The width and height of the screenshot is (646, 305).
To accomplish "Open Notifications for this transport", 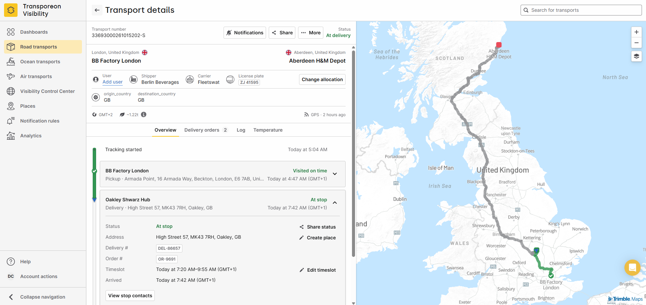I will tap(245, 33).
